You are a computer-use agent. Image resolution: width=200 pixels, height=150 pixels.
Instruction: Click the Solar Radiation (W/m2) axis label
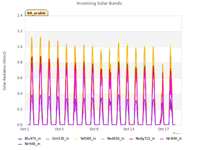click(x=4, y=71)
